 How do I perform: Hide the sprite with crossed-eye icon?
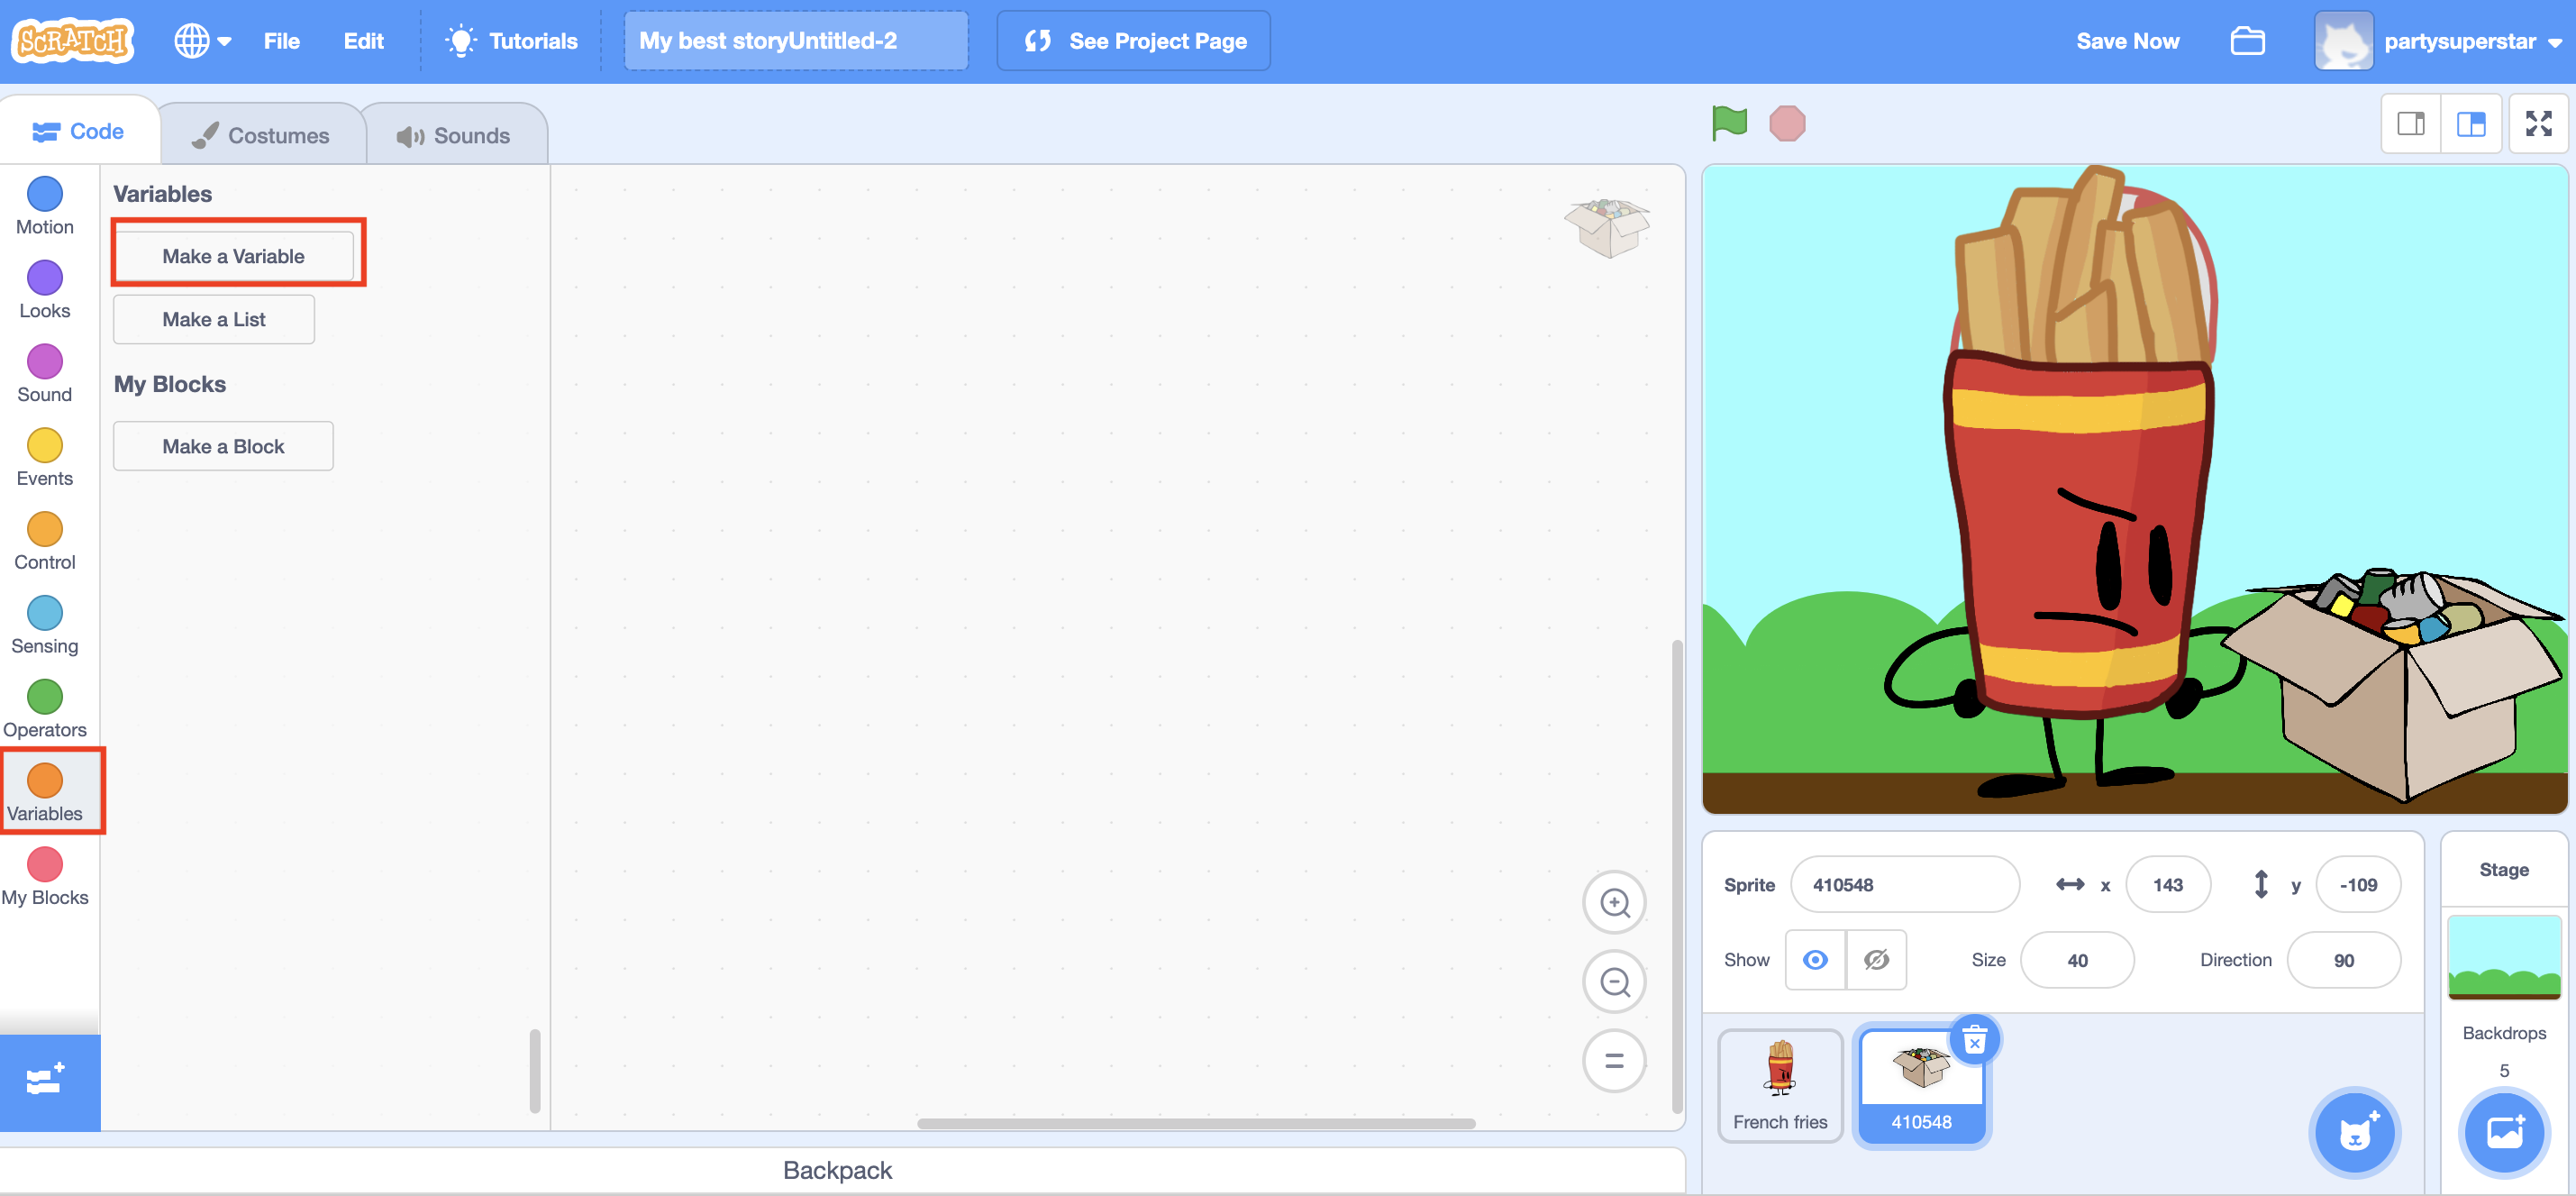tap(1876, 960)
